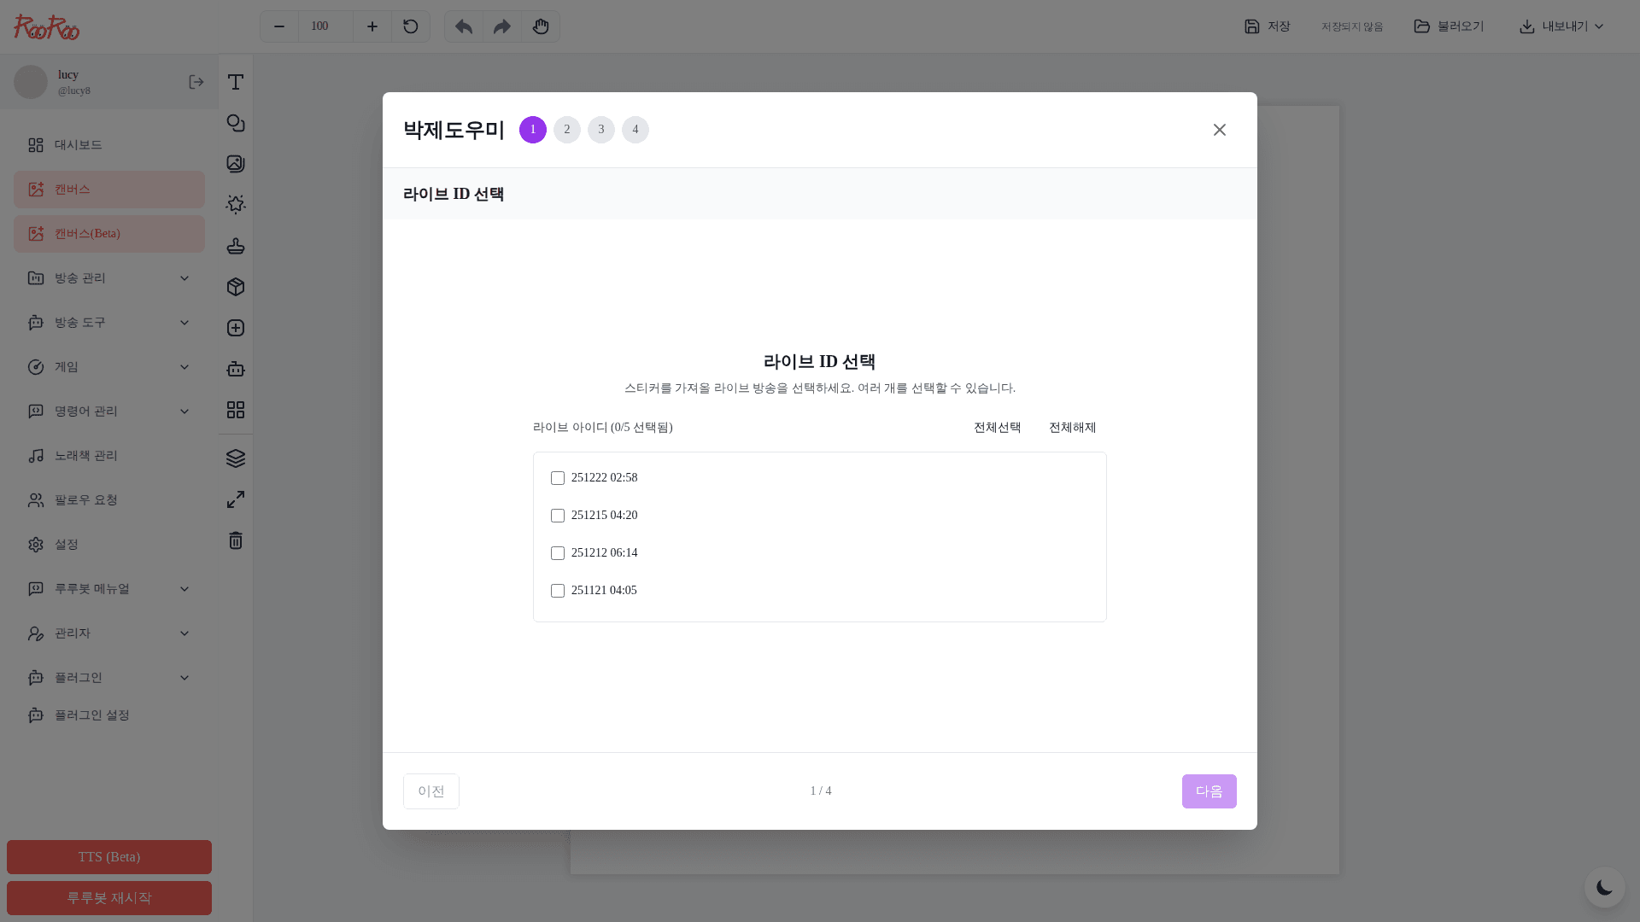Screen dimensions: 1640x922
Task: Select the Stamp tool in the toolbar
Action: [235, 246]
